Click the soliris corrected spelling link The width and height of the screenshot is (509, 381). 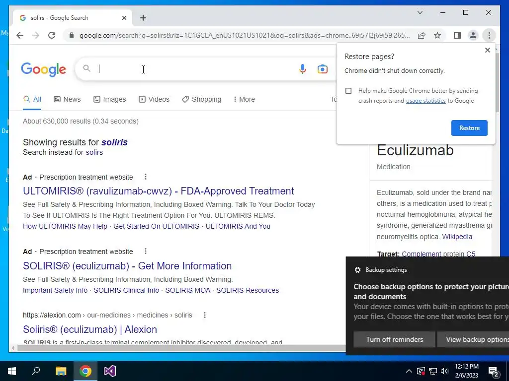click(115, 142)
